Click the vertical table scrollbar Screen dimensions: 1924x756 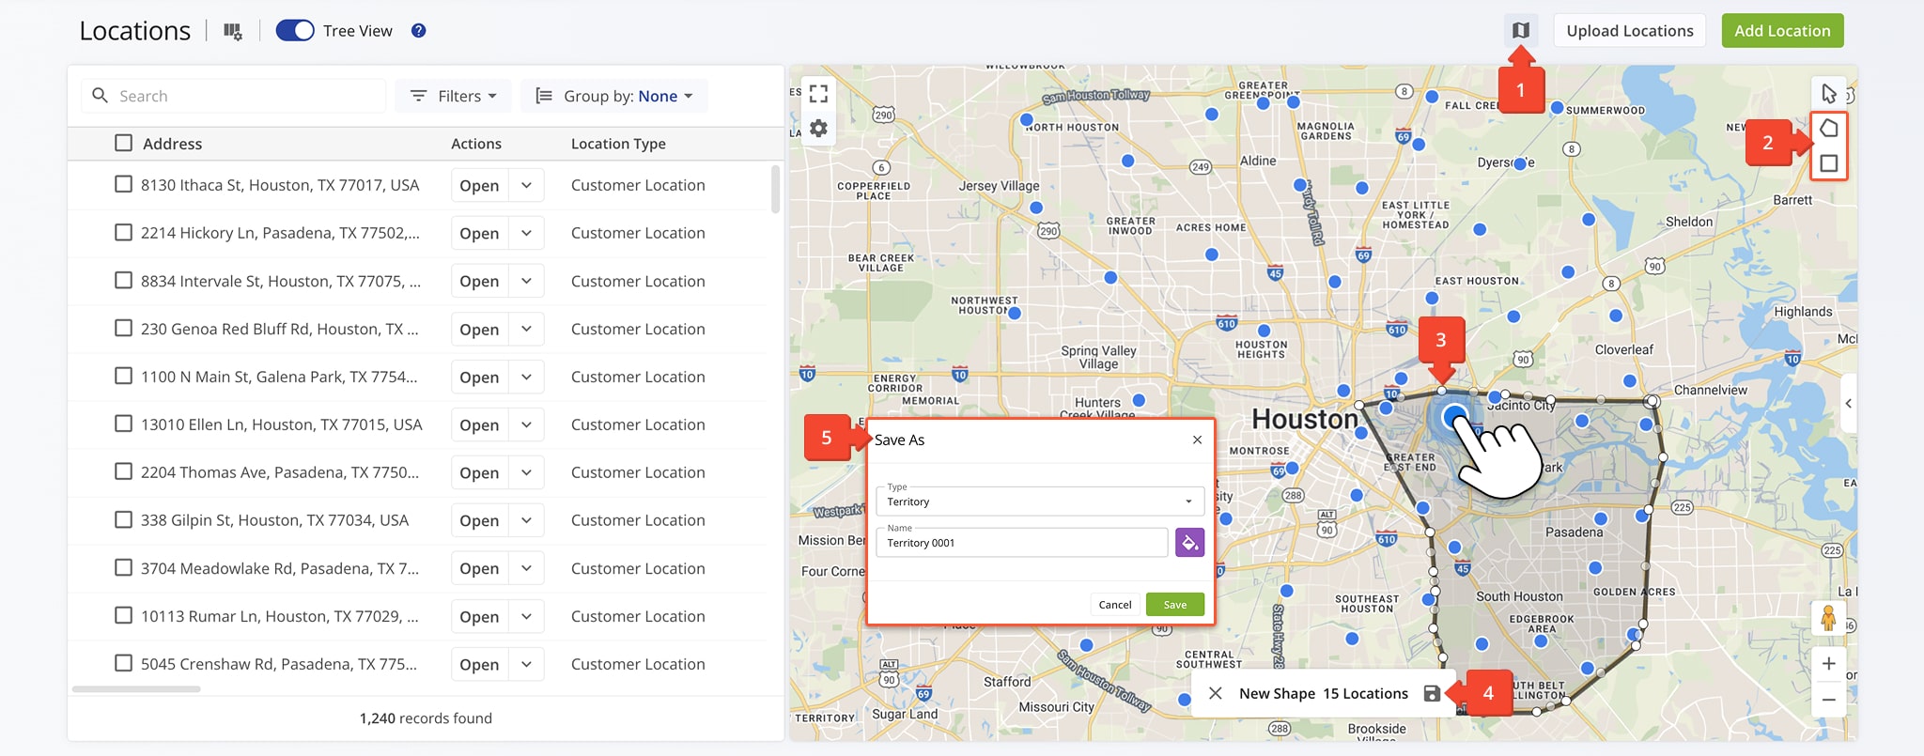[775, 190]
